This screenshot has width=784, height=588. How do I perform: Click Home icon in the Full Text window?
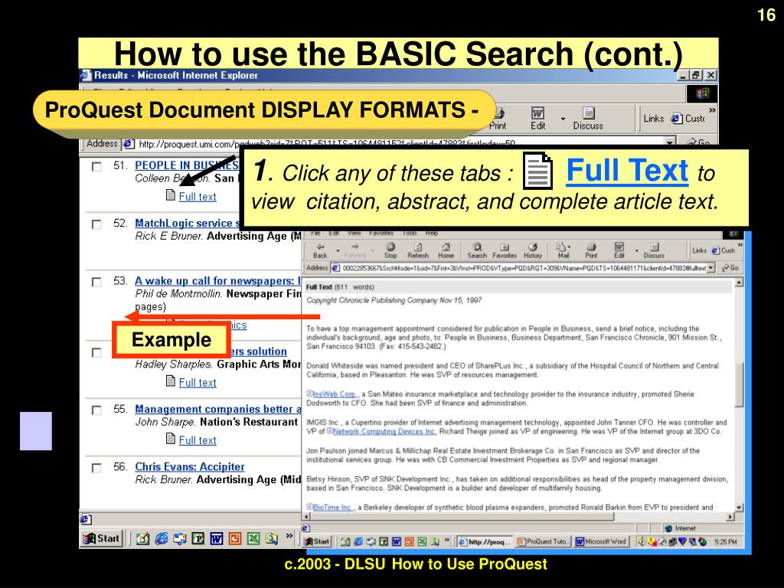click(x=446, y=250)
